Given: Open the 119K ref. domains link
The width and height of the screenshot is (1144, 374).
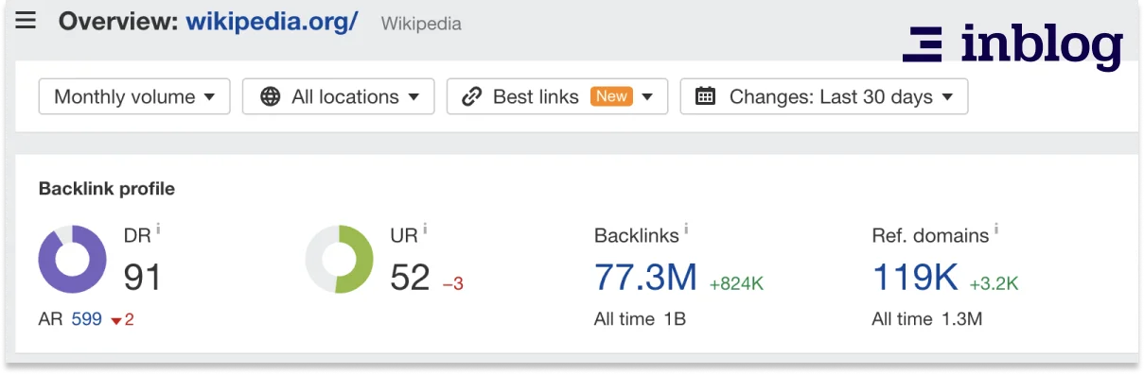Looking at the screenshot, I should (x=915, y=278).
